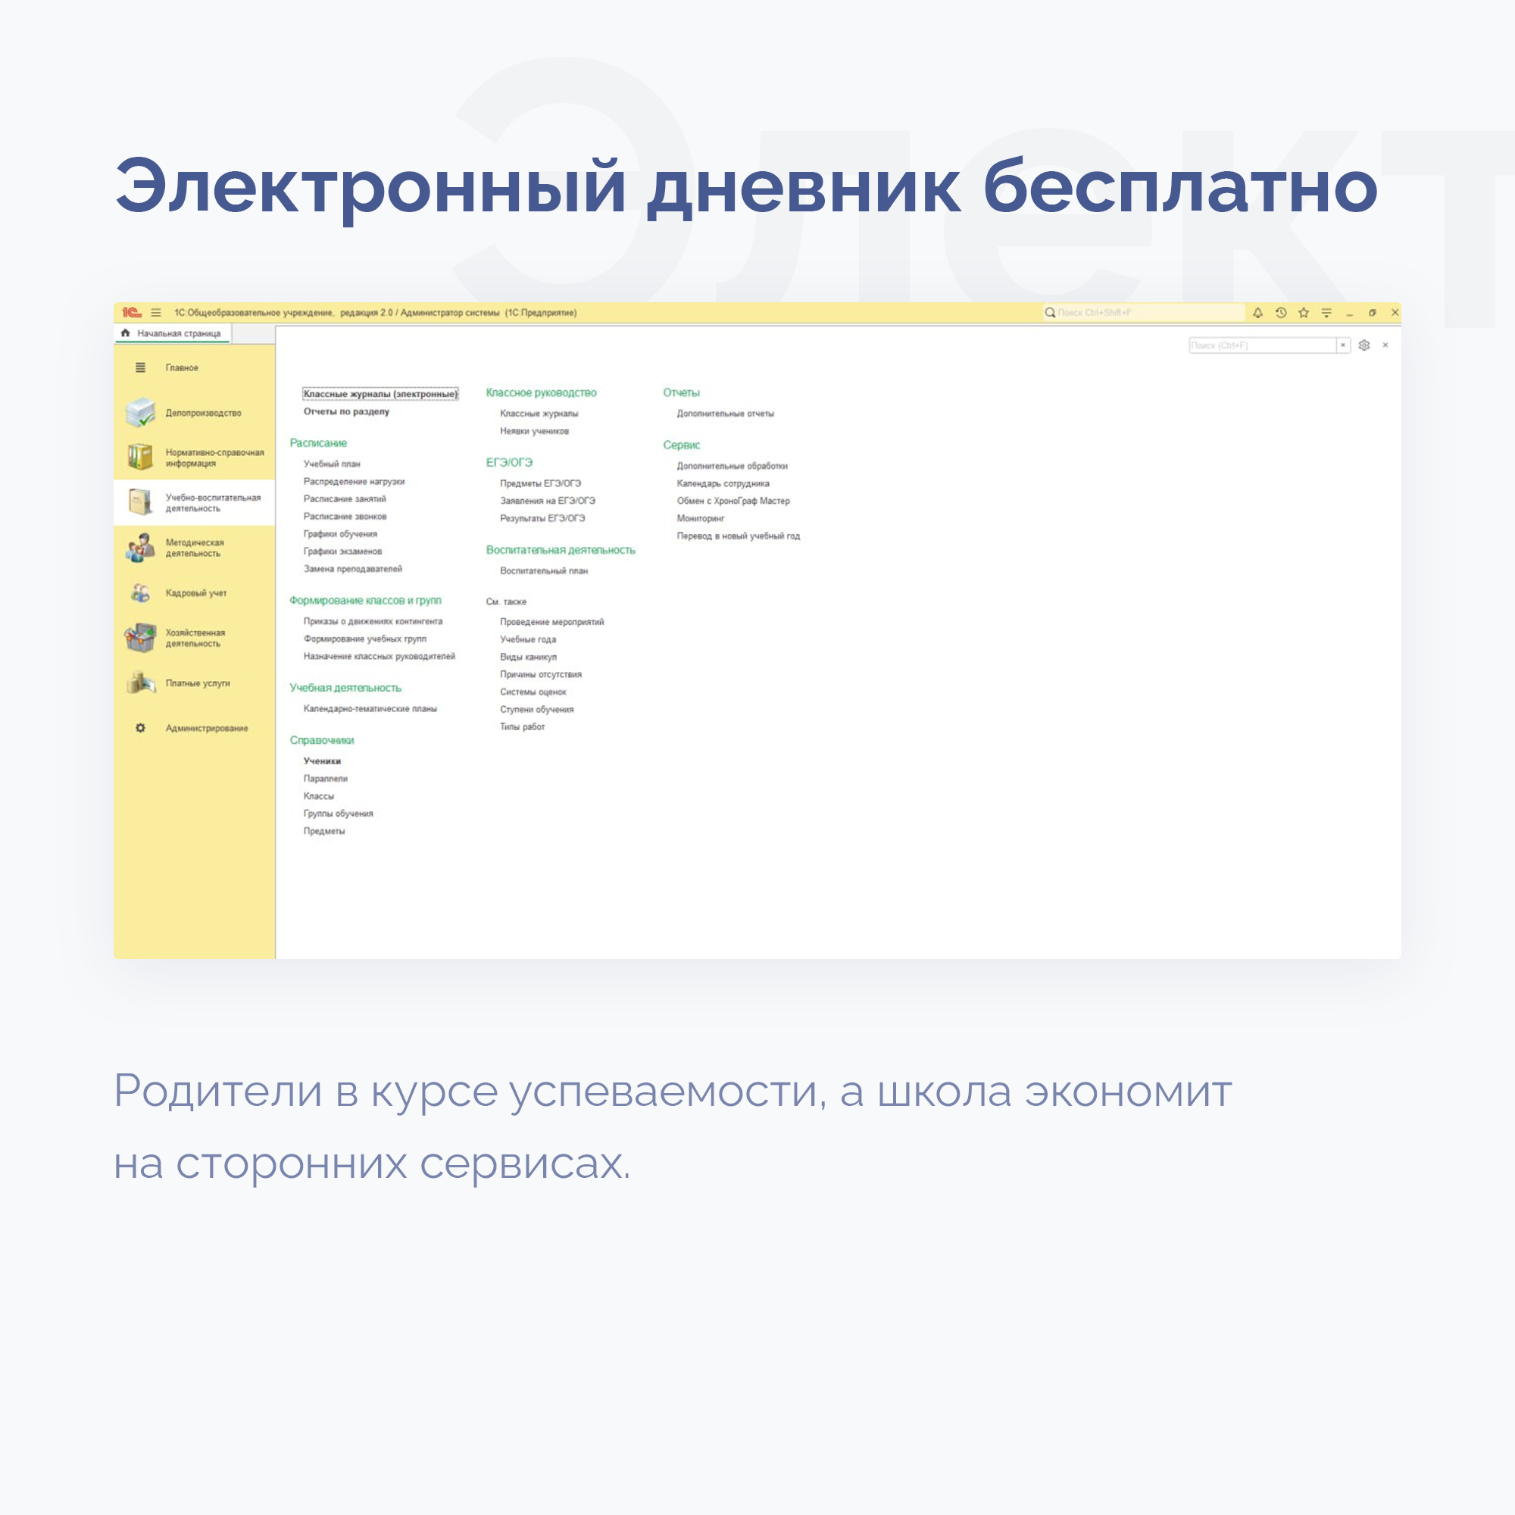The image size is (1515, 1515).
Task: Open section settings gear icon
Action: click(x=1363, y=345)
